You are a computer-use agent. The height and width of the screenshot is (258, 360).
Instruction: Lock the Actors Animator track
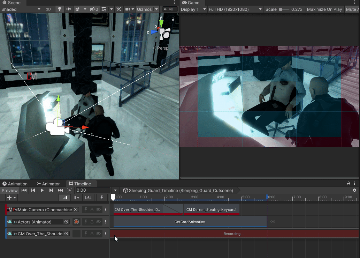[92, 222]
